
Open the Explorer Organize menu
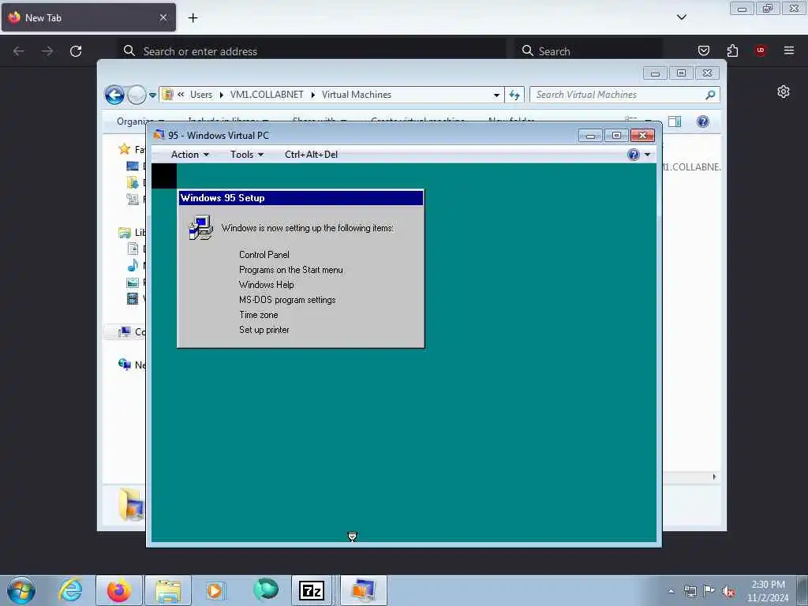click(140, 122)
